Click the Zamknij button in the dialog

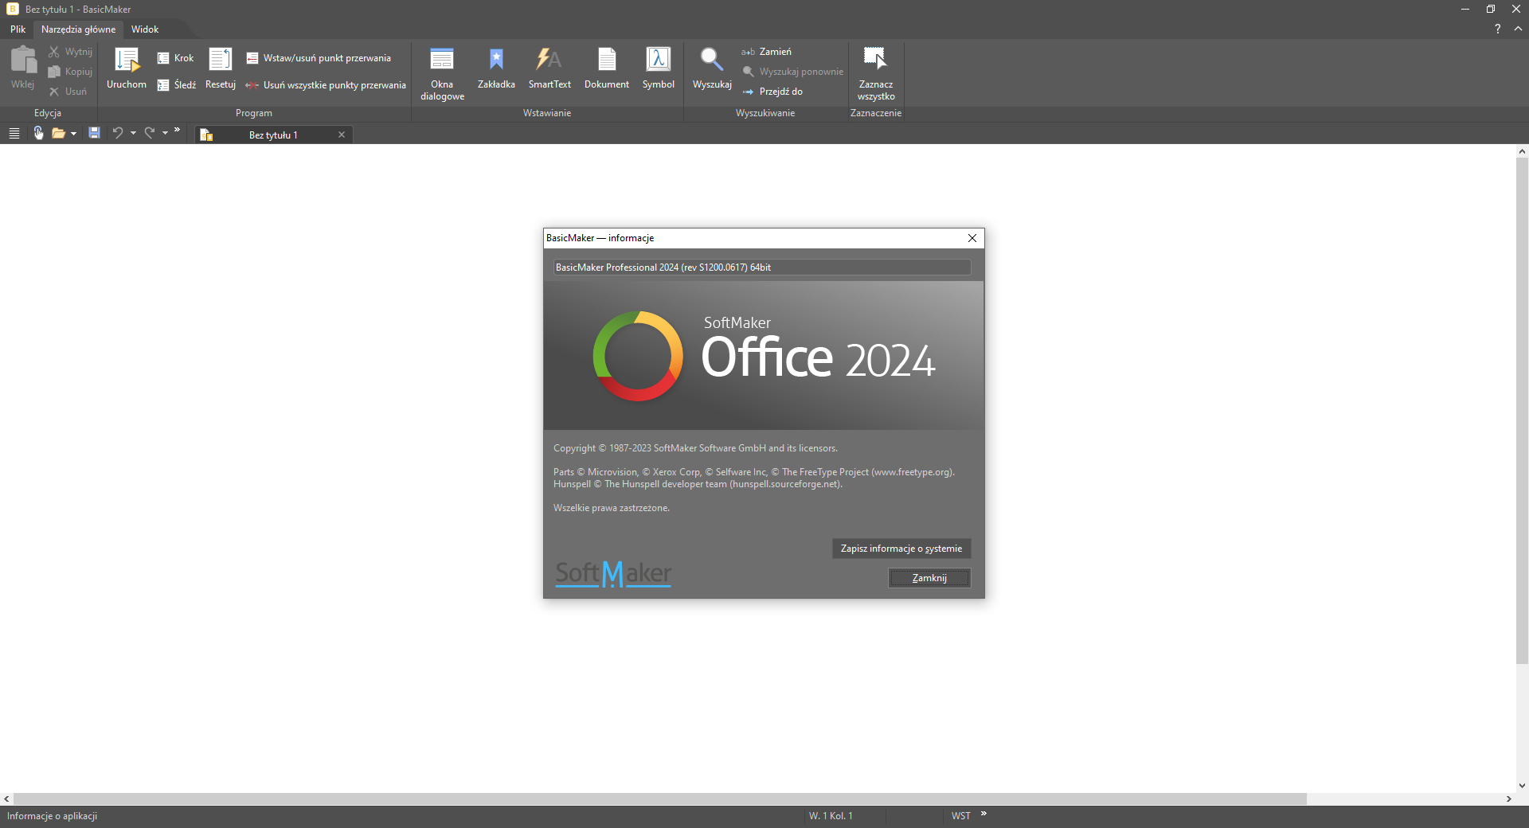click(x=929, y=578)
